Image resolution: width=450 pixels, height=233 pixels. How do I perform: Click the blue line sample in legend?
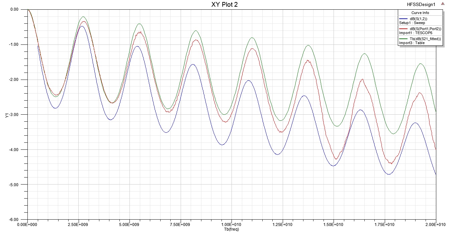point(403,19)
